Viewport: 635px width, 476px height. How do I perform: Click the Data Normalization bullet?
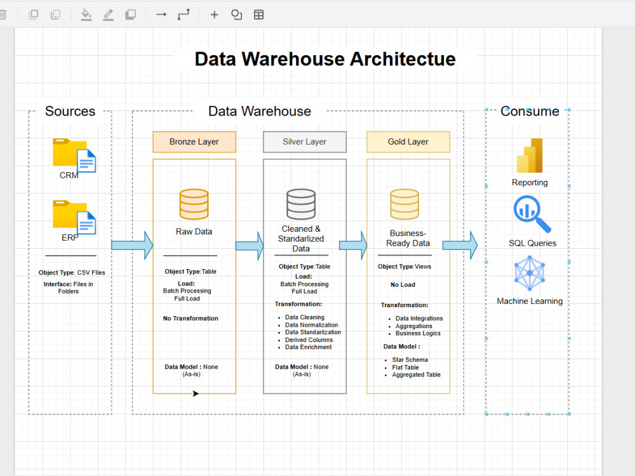pos(311,325)
